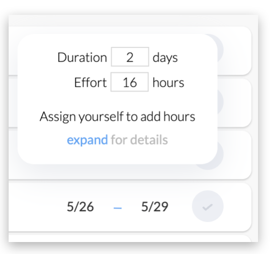Mark the 5/26 – 5/29 task complete

(208, 206)
